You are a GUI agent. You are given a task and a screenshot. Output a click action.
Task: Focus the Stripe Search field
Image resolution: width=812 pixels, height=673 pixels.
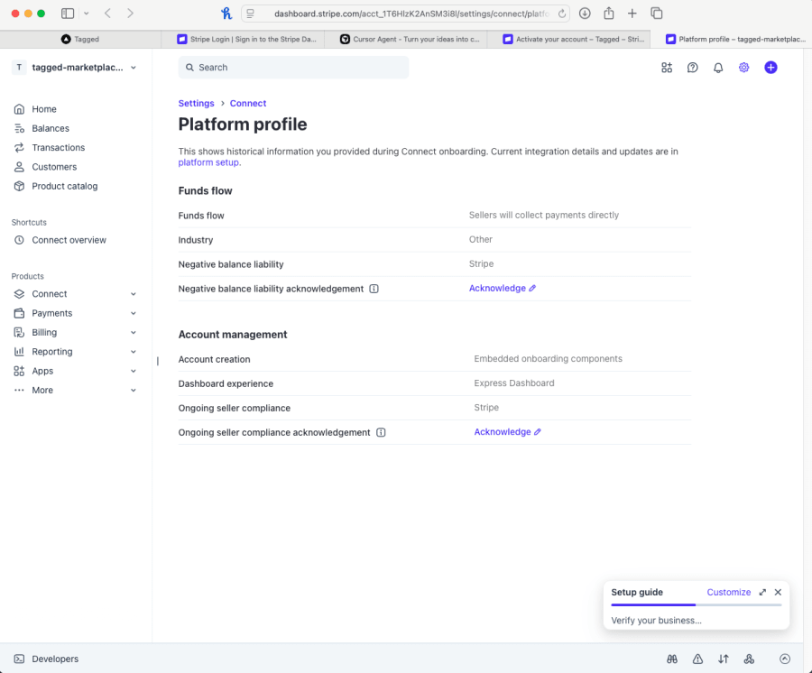pyautogui.click(x=293, y=68)
